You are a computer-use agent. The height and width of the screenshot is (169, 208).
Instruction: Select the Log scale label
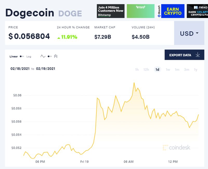coord(29,56)
